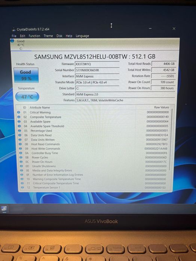196x261 pixels.
Task: Click the status icon of the Available Spare row (ID 03)
Action: pyautogui.click(x=19, y=122)
